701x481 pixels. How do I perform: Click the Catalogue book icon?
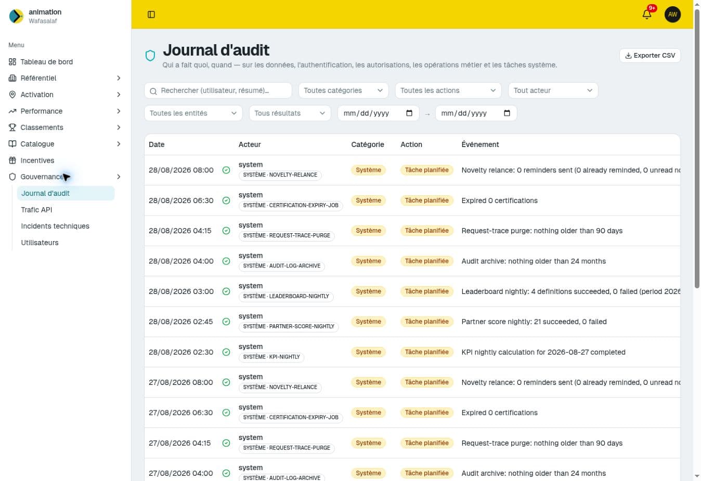(12, 144)
